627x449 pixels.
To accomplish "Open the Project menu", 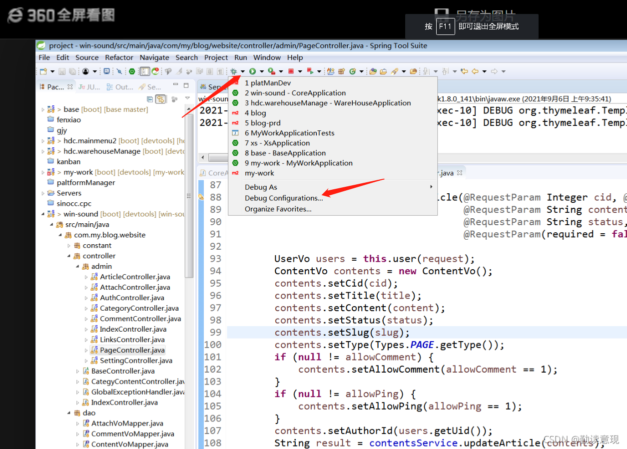I will tap(216, 57).
